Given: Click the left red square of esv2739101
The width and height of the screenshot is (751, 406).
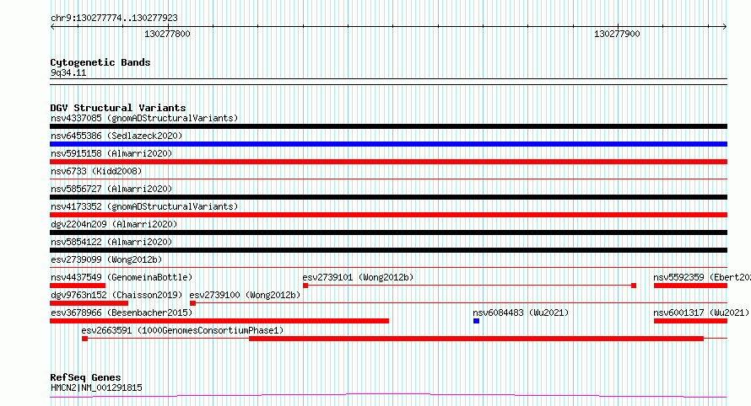Looking at the screenshot, I should [x=305, y=286].
